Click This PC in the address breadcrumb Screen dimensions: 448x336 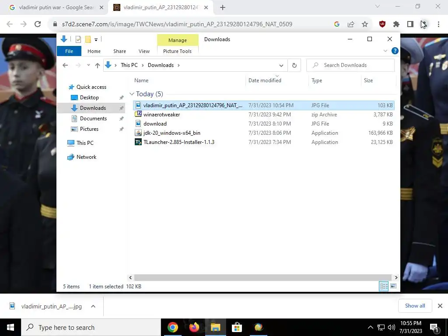coord(129,65)
